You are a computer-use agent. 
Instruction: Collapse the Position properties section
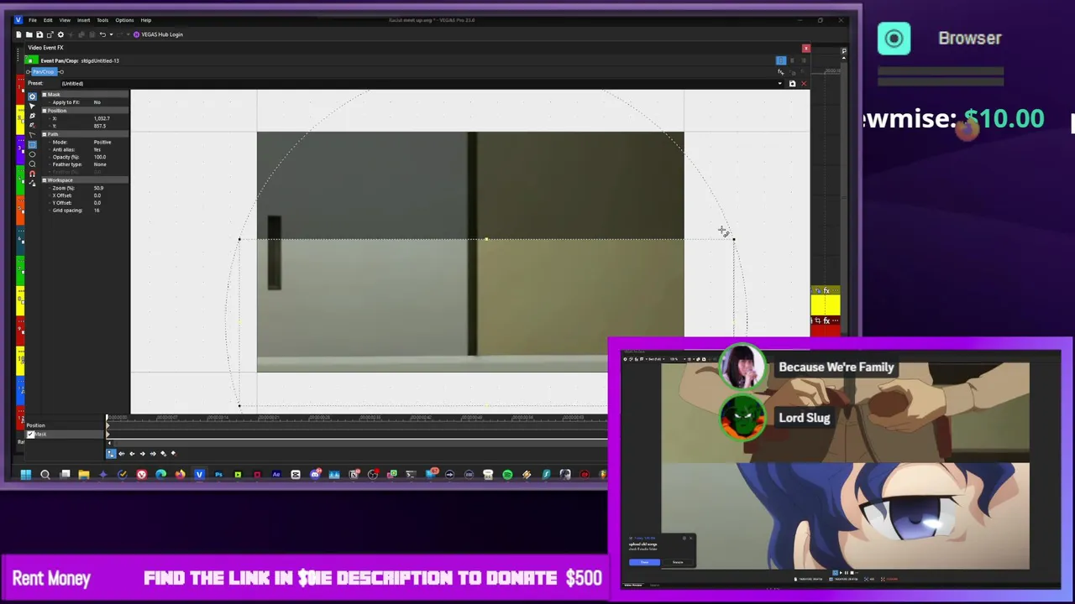point(45,111)
